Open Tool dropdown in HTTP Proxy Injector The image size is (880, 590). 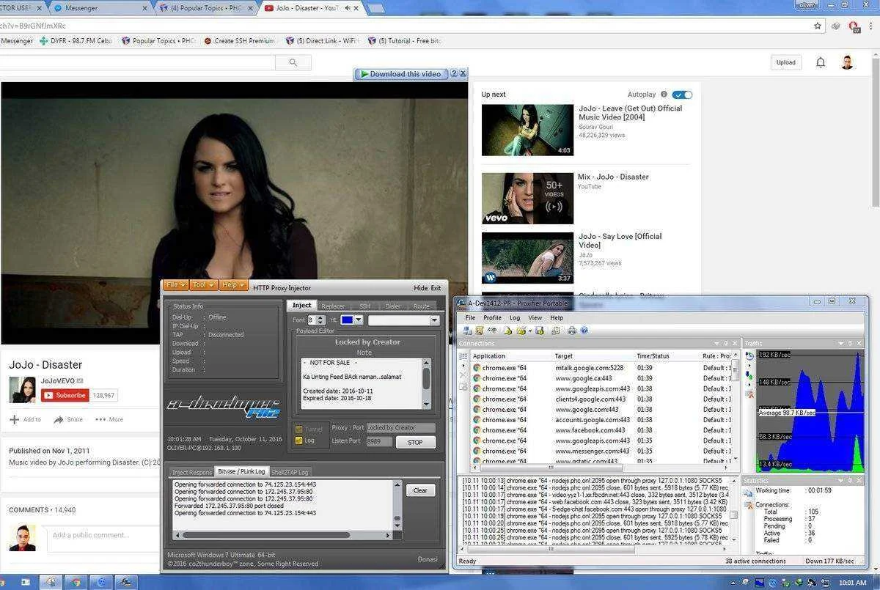[203, 285]
